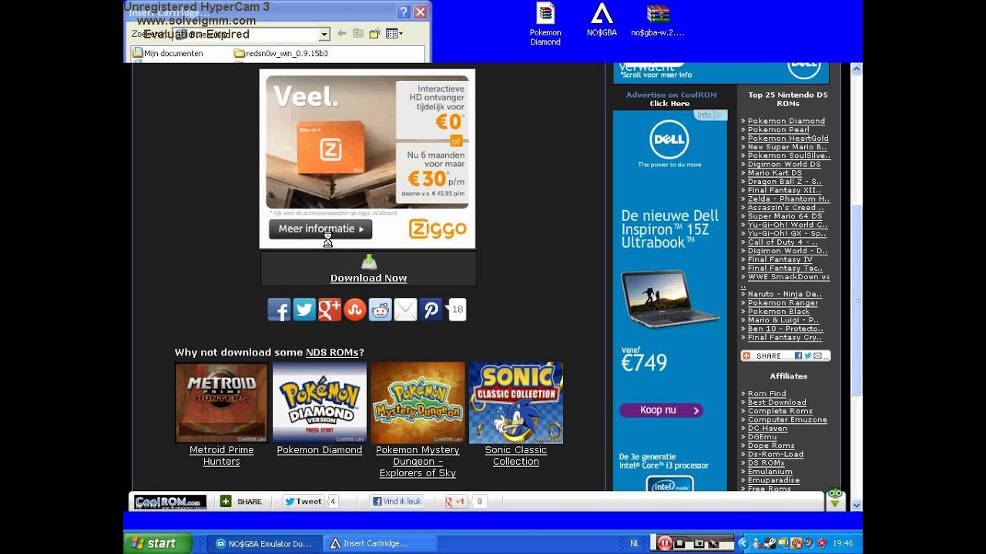
Task: Click the Download Now link
Action: [368, 278]
